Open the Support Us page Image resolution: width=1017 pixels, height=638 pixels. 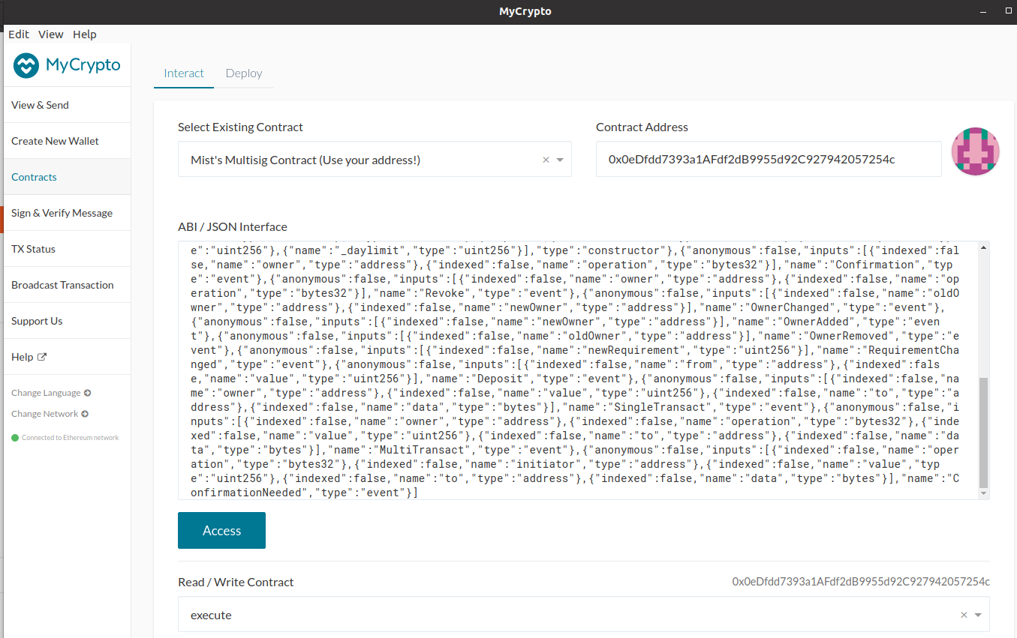[68, 321]
